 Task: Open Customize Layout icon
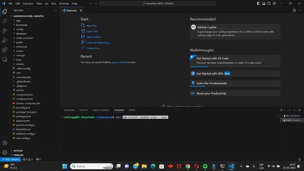point(274,3)
